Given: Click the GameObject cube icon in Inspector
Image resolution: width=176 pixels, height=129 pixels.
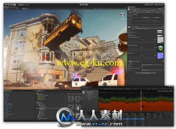Looking at the screenshot, I should tap(129, 9).
